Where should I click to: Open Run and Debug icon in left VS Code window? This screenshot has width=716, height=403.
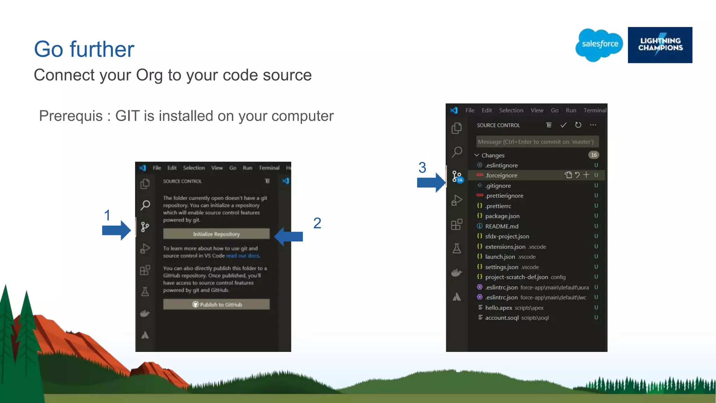click(x=145, y=249)
